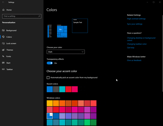
Task: Click Give us feedback link
Action: pyautogui.click(x=134, y=60)
